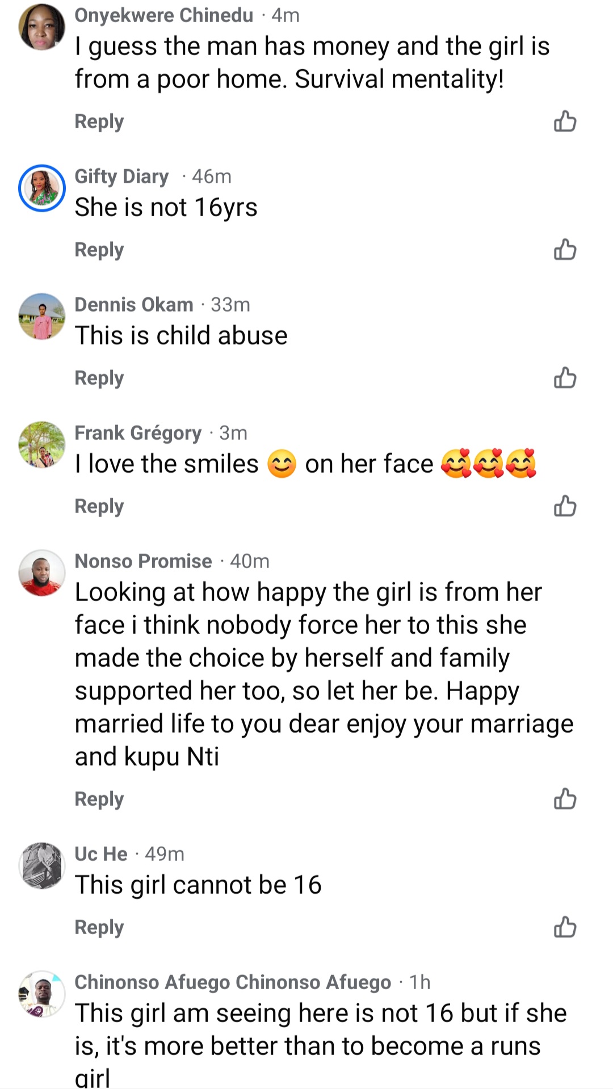Tap Chinonso Afuego's profile avatar
The width and height of the screenshot is (613, 1089).
click(41, 994)
